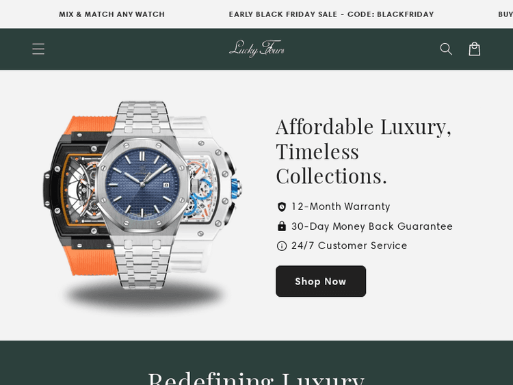Click the Lucky Fours logo
Image resolution: width=513 pixels, height=385 pixels.
(x=256, y=49)
